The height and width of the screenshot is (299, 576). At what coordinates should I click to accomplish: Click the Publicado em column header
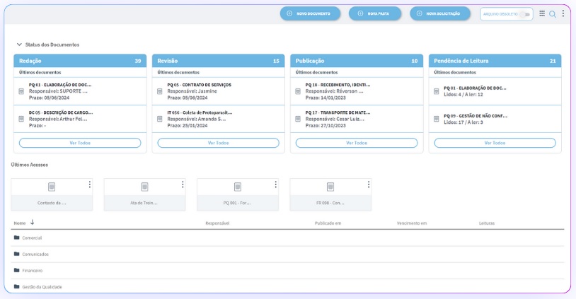[328, 223]
